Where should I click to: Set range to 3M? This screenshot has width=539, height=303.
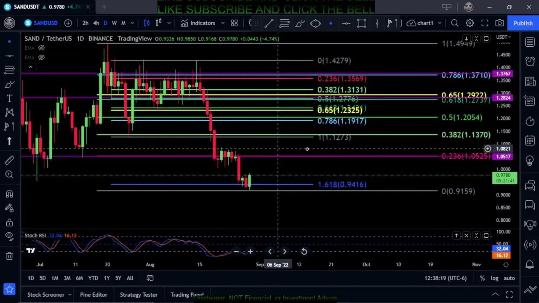(x=67, y=278)
